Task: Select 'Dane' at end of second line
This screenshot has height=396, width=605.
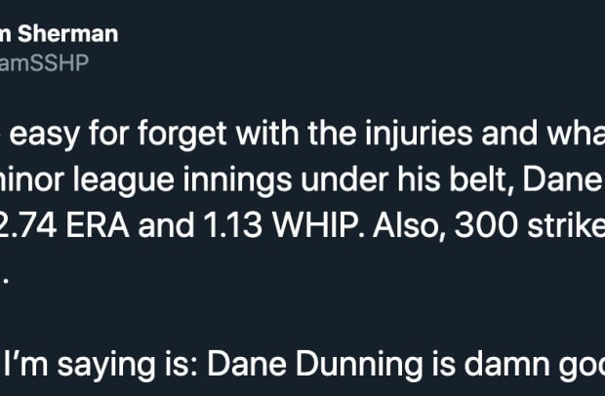Action: pos(563,179)
